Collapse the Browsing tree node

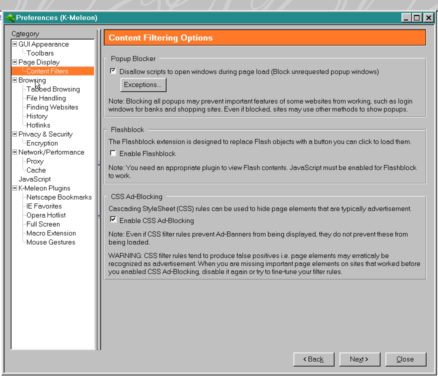tap(14, 80)
